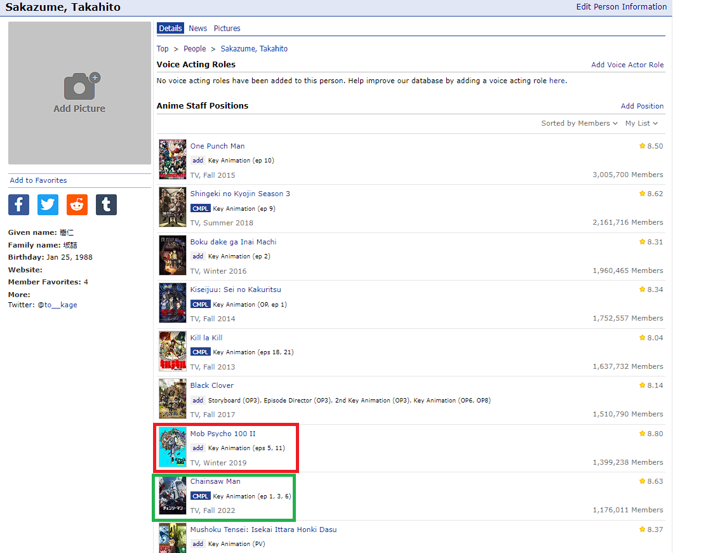
Task: Open the My List filter dropdown
Action: coord(641,123)
